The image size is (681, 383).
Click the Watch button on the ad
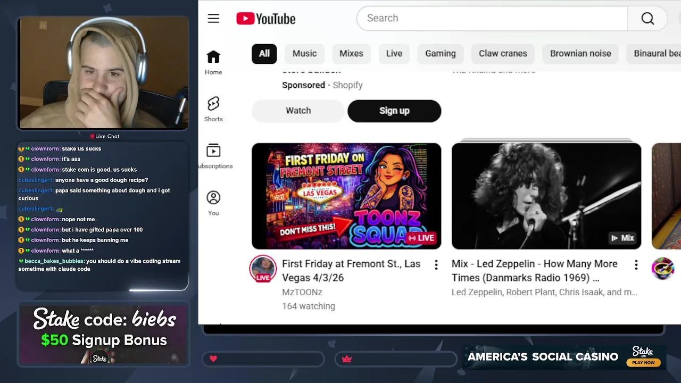tap(298, 111)
